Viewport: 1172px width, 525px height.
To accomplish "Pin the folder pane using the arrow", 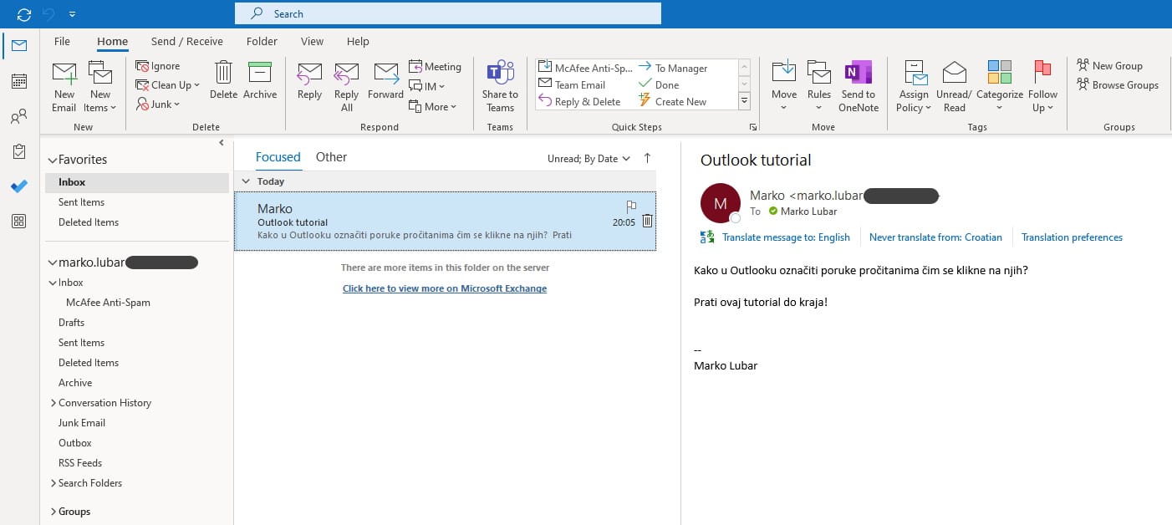I will [221, 142].
